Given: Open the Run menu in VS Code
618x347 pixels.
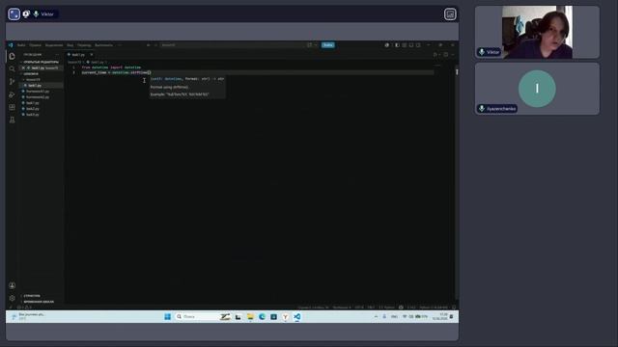Looking at the screenshot, I should pos(103,45).
